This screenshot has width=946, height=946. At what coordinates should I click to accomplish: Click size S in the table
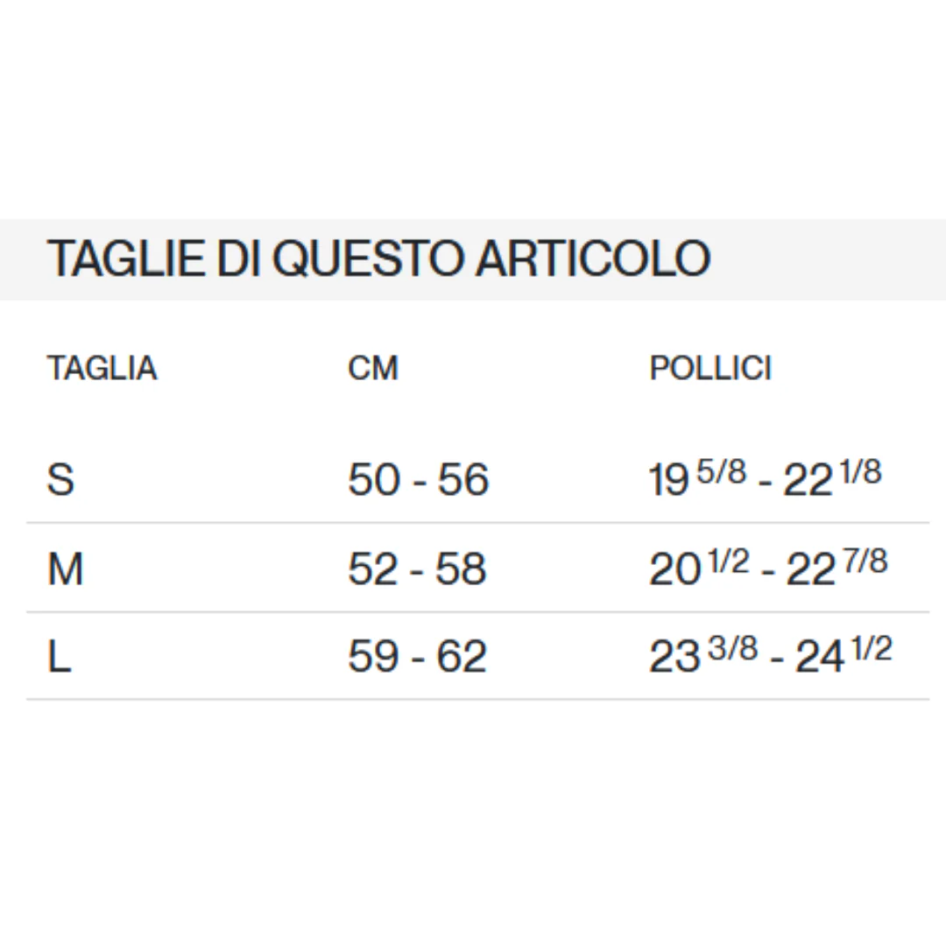pos(60,480)
